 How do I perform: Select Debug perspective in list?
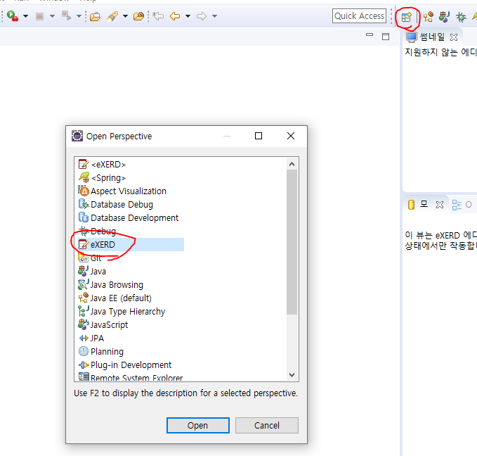point(97,232)
